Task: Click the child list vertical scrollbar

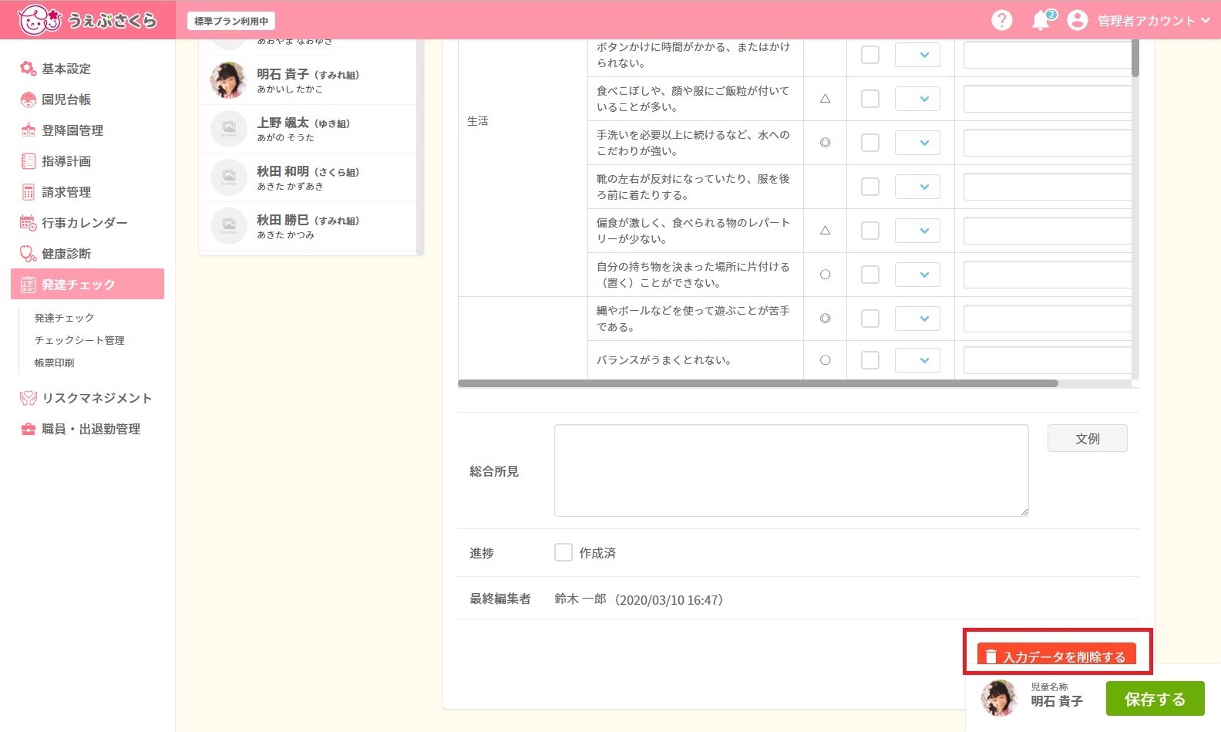Action: pyautogui.click(x=420, y=147)
